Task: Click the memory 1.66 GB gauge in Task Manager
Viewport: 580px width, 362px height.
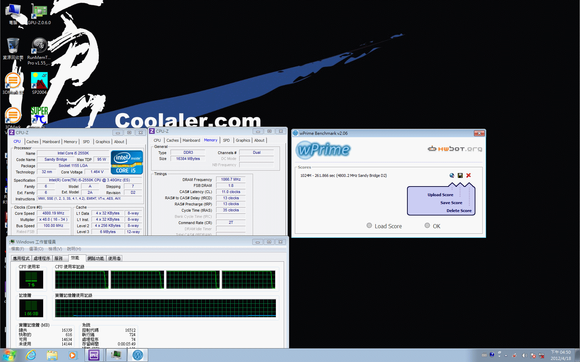Action: [31, 308]
